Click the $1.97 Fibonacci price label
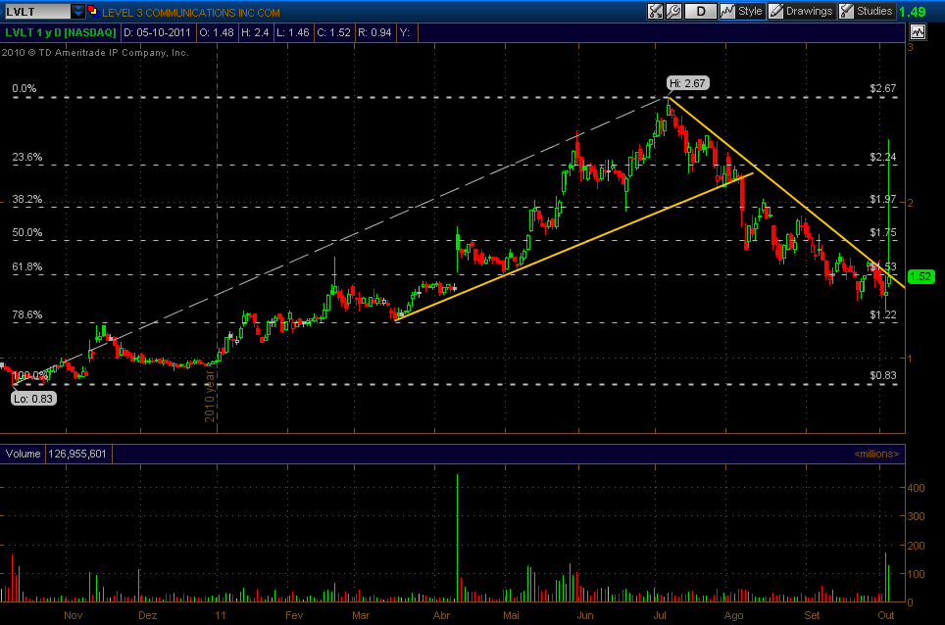Screen dimensions: 945x625 tap(883, 199)
